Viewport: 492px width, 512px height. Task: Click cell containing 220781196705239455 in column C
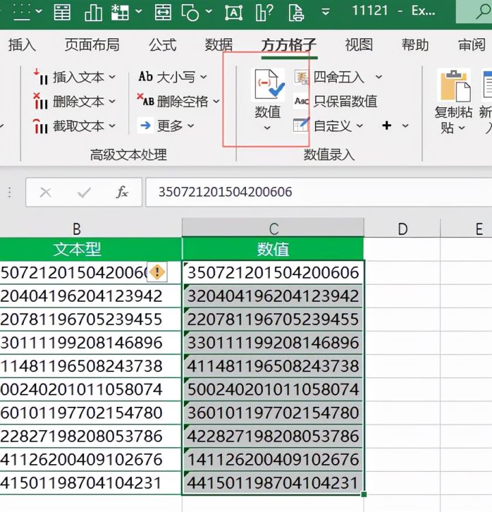pyautogui.click(x=273, y=319)
